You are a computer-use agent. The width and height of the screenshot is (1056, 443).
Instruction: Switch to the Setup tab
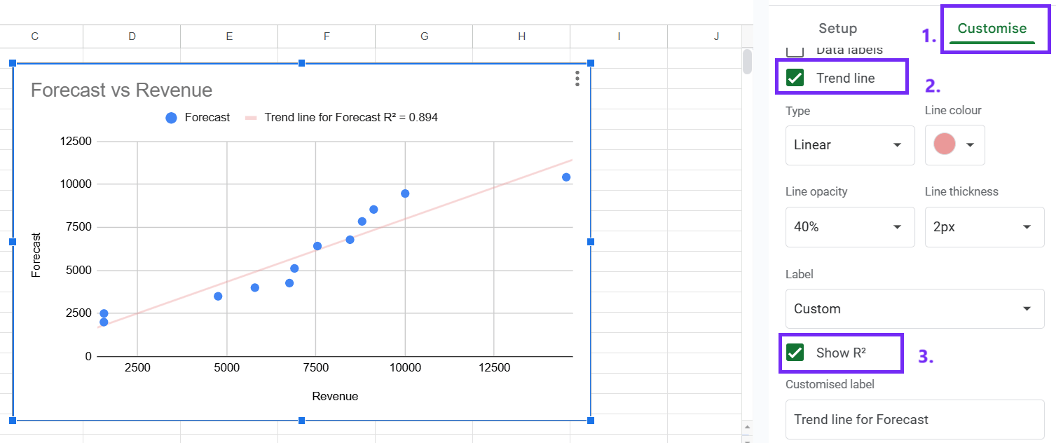click(x=837, y=28)
